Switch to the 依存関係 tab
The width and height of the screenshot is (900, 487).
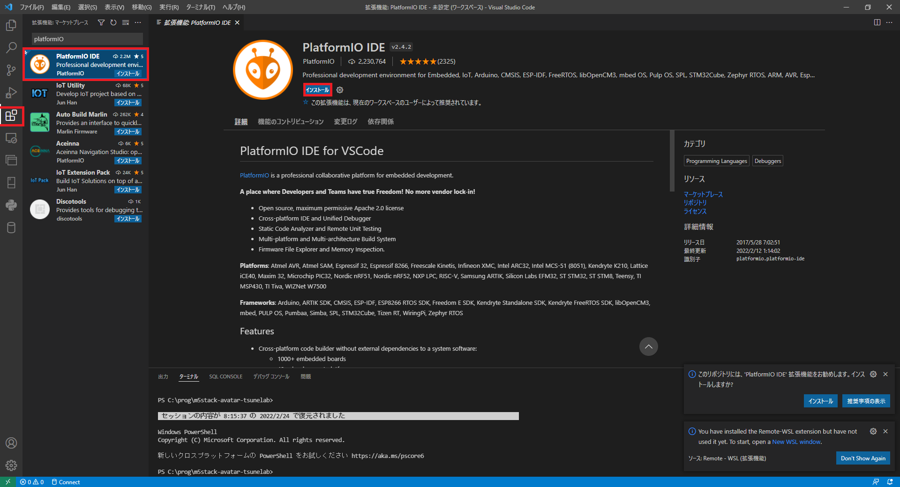(380, 121)
